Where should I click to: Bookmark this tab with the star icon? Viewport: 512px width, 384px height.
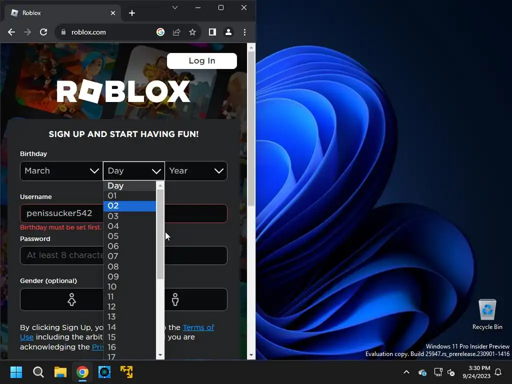192,32
